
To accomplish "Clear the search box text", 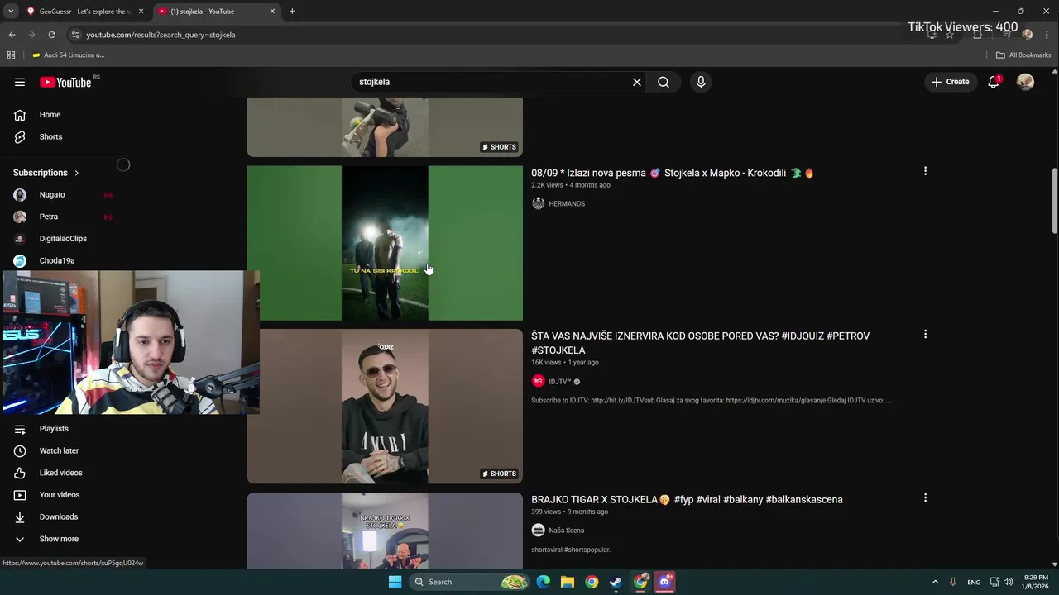I will coord(637,82).
